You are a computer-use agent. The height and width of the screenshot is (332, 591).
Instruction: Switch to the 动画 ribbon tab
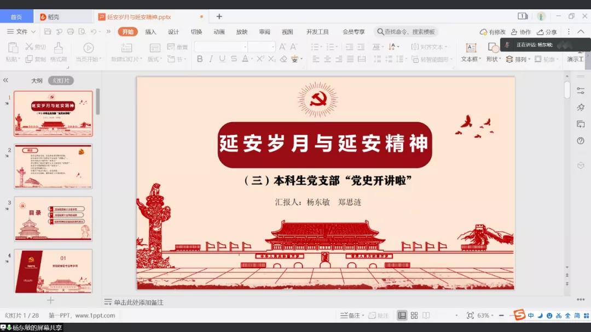coord(219,32)
